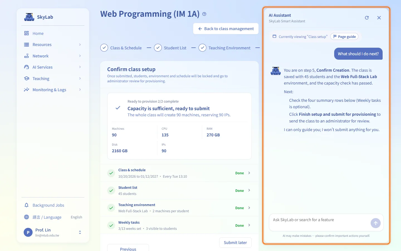Click the SkyLab robot logo
Image resolution: width=401 pixels, height=251 pixels.
point(29,17)
